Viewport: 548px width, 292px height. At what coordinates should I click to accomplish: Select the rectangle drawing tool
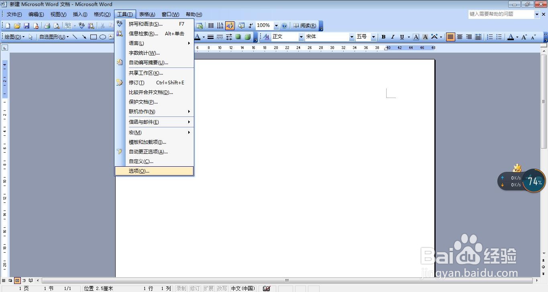pos(94,37)
